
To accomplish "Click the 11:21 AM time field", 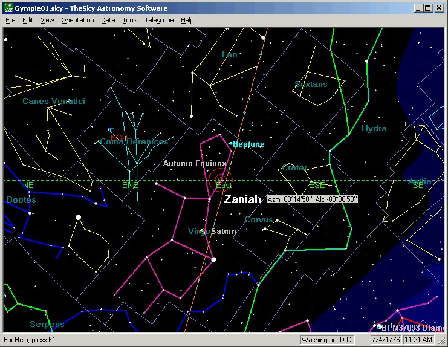I will pos(418,340).
